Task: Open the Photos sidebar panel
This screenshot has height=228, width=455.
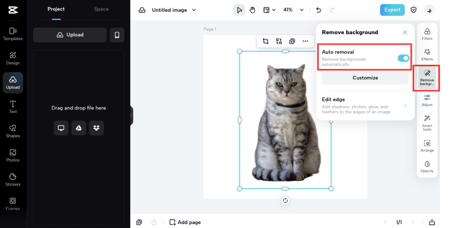Action: (x=13, y=155)
